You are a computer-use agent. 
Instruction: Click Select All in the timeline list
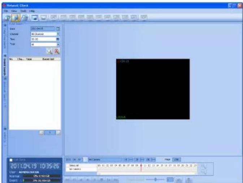74,166
